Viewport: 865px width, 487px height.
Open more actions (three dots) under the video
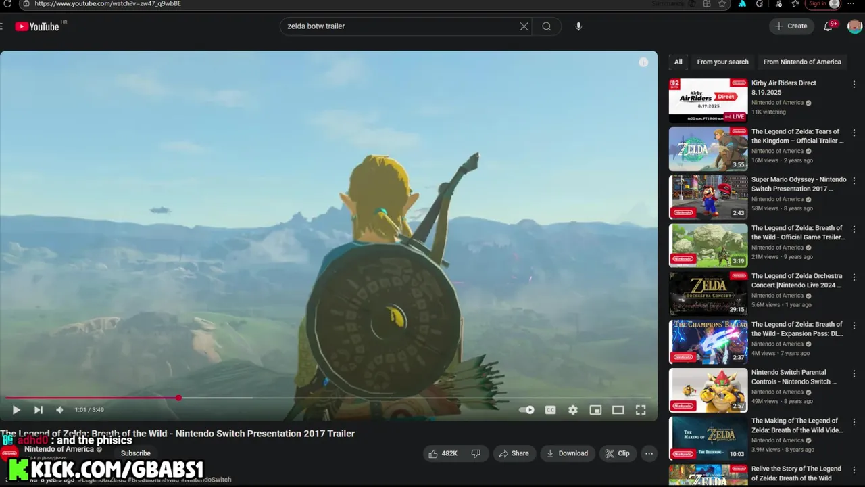click(649, 453)
